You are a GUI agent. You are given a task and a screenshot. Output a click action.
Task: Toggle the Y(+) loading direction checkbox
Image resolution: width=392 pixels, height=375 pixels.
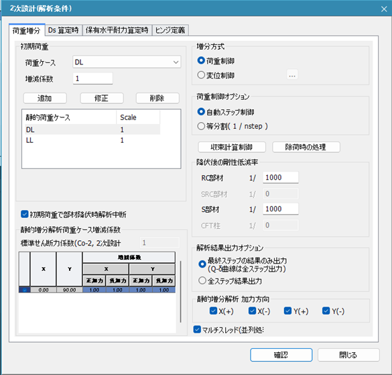[287, 311]
